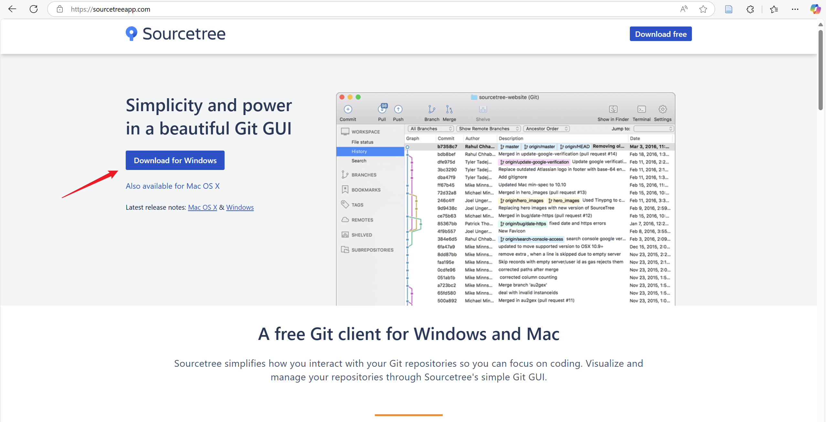Click the Download free button
The height and width of the screenshot is (422, 826).
click(x=661, y=34)
